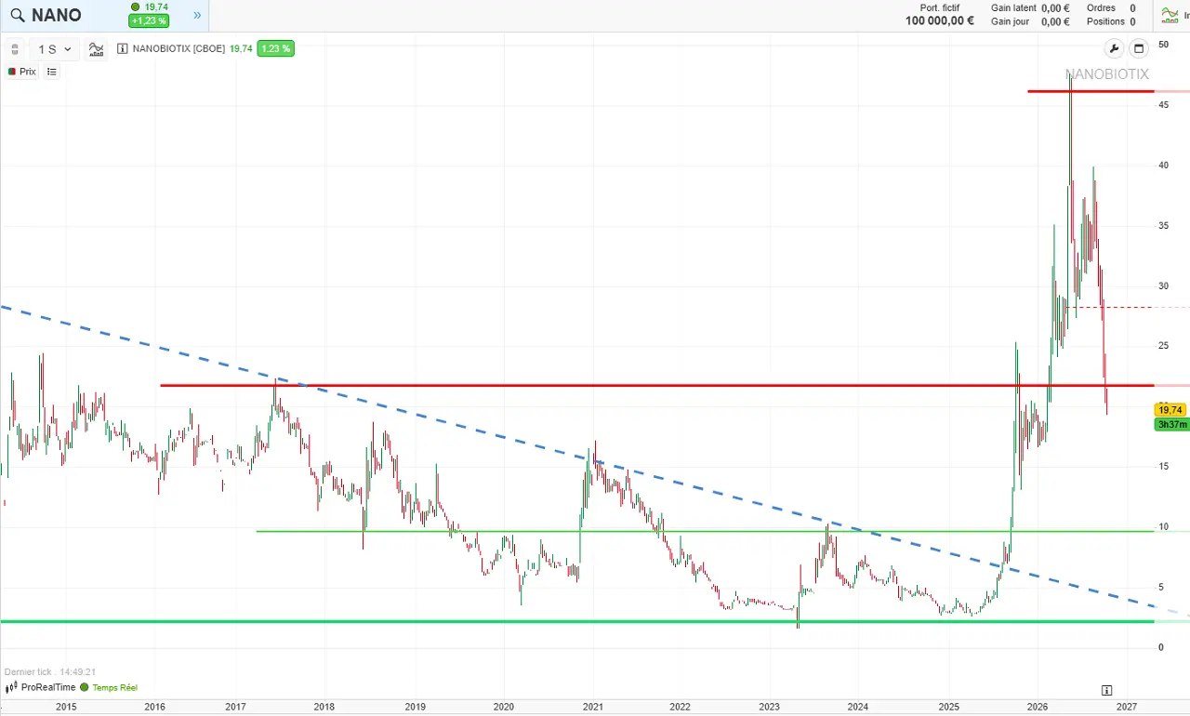Image resolution: width=1190 pixels, height=716 pixels.
Task: Click the Port. fictif 100 000,00 € value
Action: tap(940, 21)
